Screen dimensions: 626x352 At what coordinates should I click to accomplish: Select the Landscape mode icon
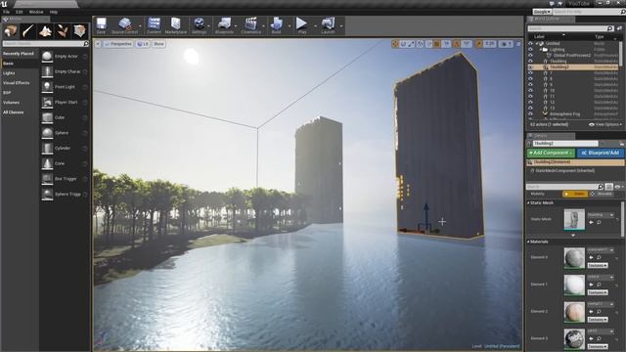[x=45, y=31]
